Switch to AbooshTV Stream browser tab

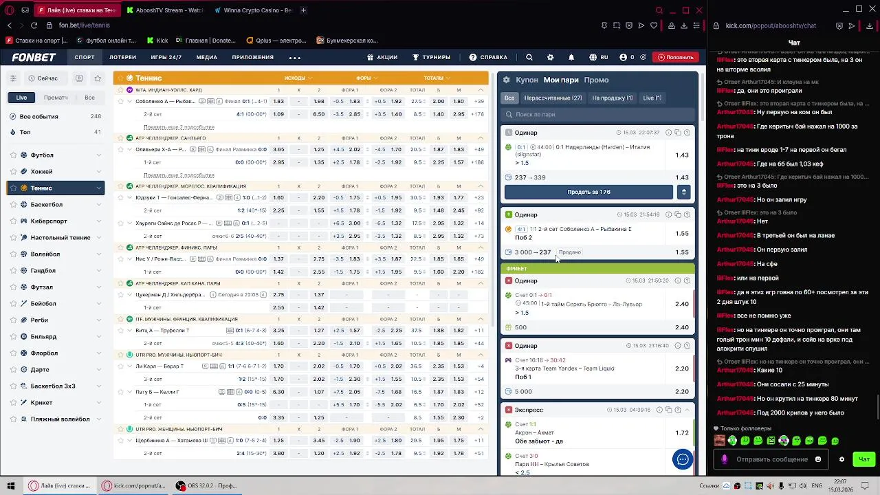[165, 10]
